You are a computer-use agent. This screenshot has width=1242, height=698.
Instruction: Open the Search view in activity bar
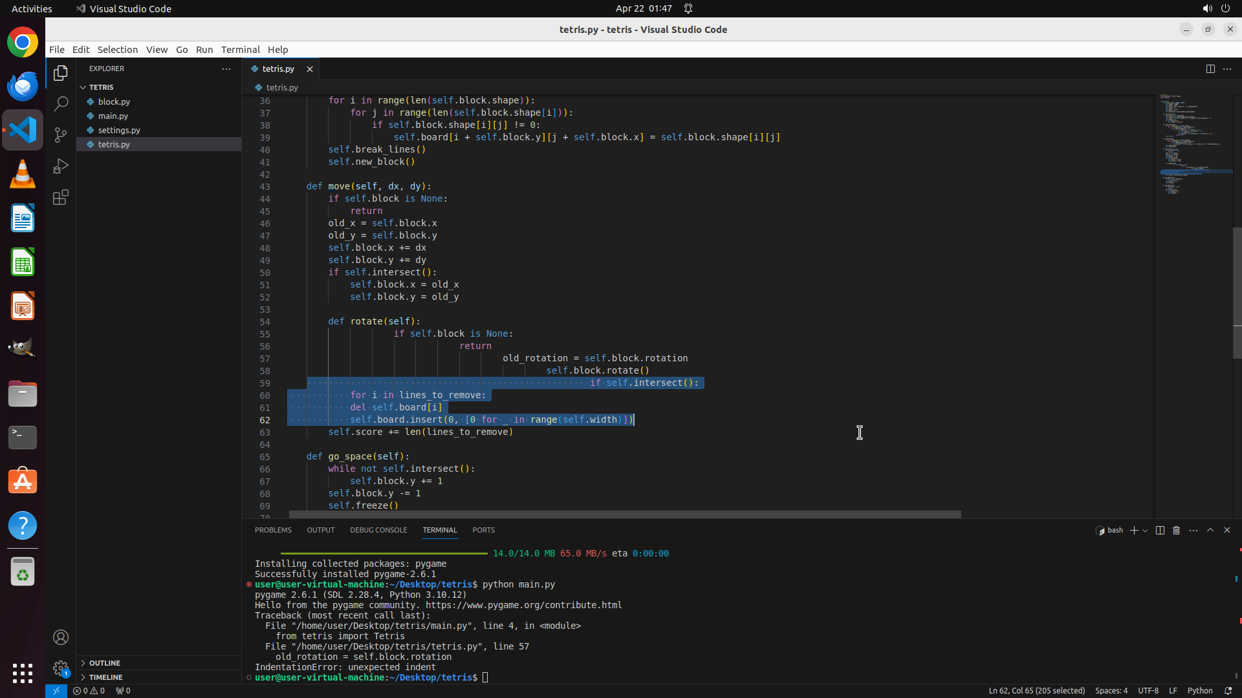(x=61, y=103)
